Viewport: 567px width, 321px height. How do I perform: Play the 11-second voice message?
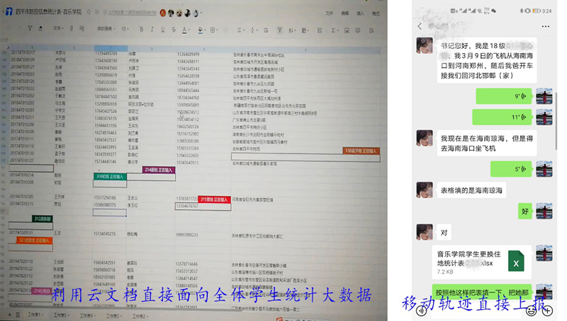click(x=505, y=117)
